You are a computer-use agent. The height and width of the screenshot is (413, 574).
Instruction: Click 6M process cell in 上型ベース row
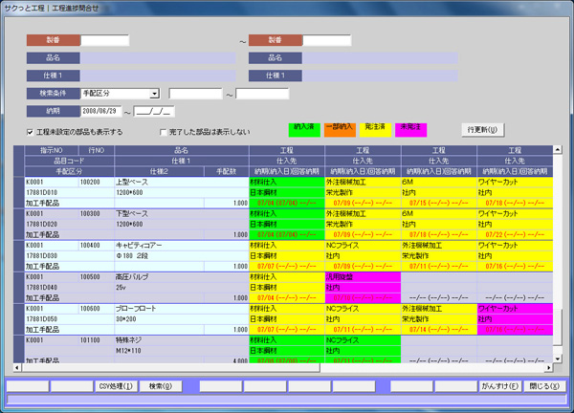(x=439, y=183)
